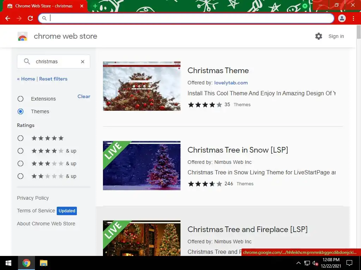This screenshot has width=361, height=270.
Task: Click the Clear filter link
Action: click(x=84, y=96)
